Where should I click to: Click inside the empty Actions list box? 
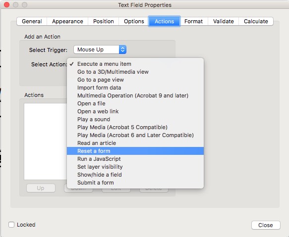point(45,142)
